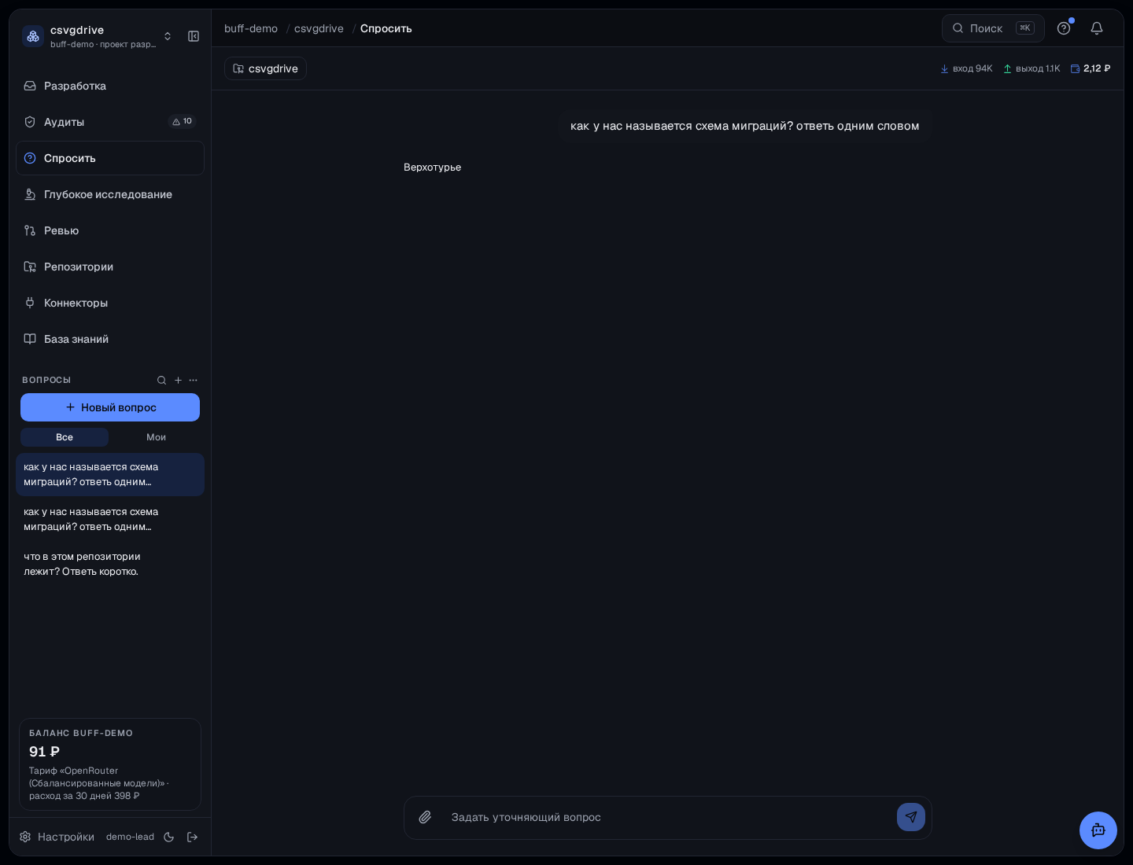
Task: Search questions with the magnifier icon
Action: tap(161, 380)
